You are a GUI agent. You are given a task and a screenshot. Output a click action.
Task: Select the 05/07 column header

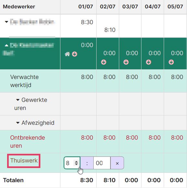tap(175, 6)
